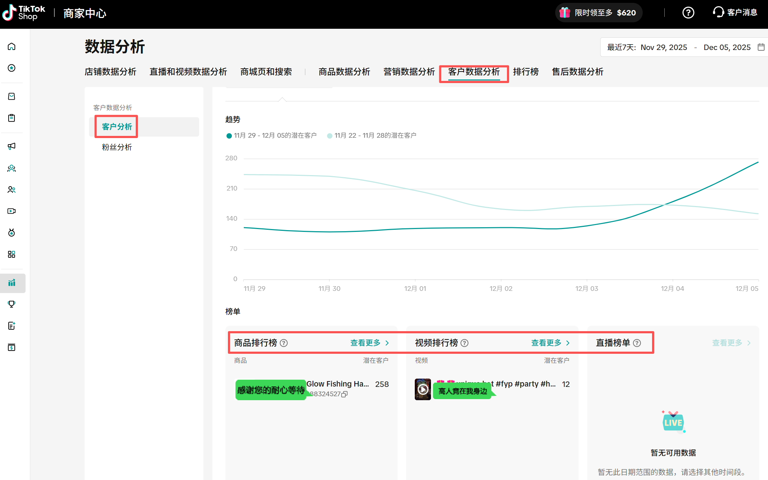Screen dimensions: 768x480
Task: Select the 客户数据分析 tab
Action: pyautogui.click(x=474, y=72)
